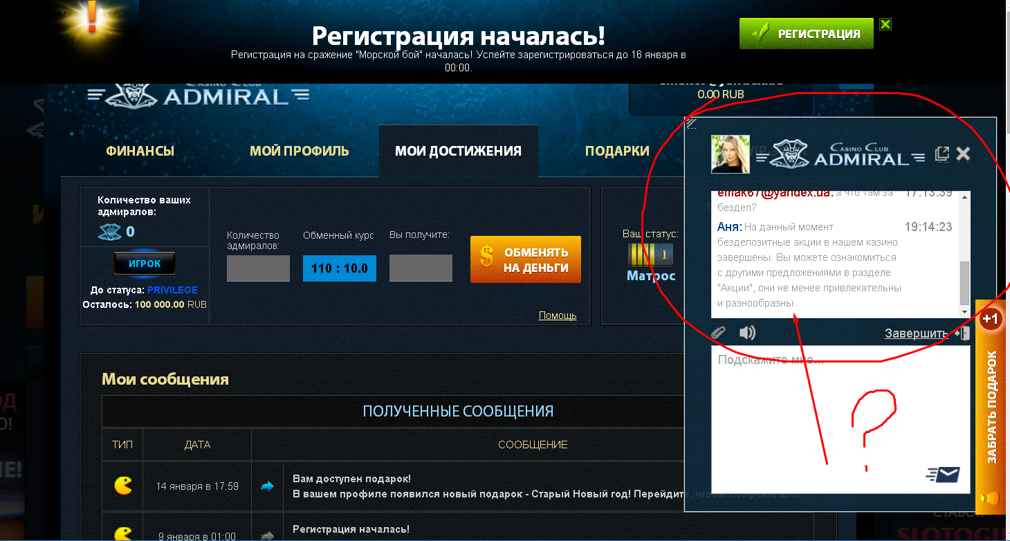Click the chat scrollbar up arrow
Image resolution: width=1010 pixels, height=541 pixels.
(x=964, y=196)
